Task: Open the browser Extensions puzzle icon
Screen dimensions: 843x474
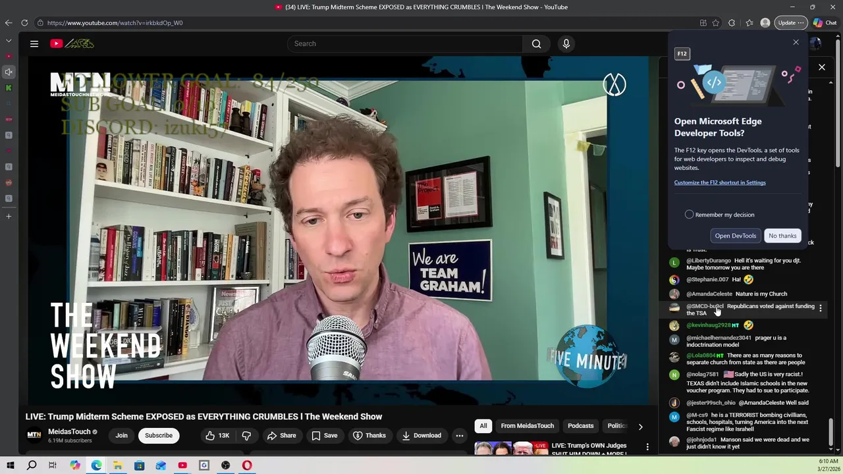Action: (732, 22)
